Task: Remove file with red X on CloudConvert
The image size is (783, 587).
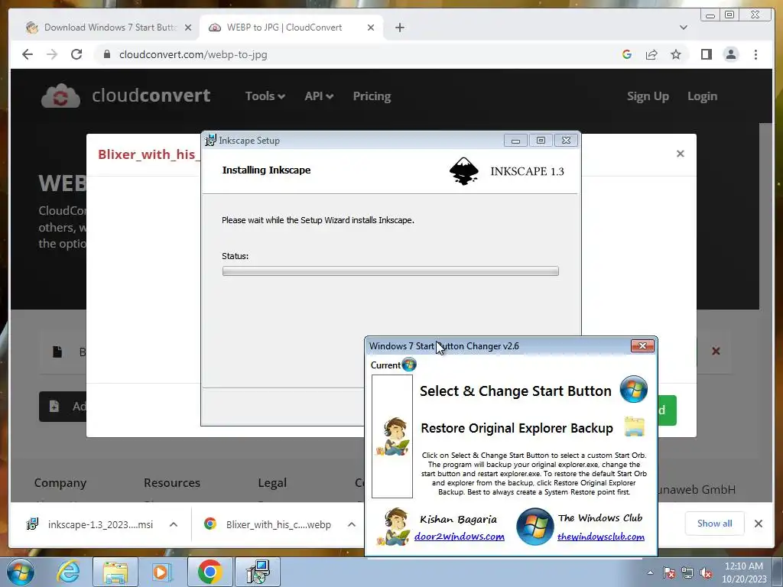Action: pyautogui.click(x=716, y=352)
